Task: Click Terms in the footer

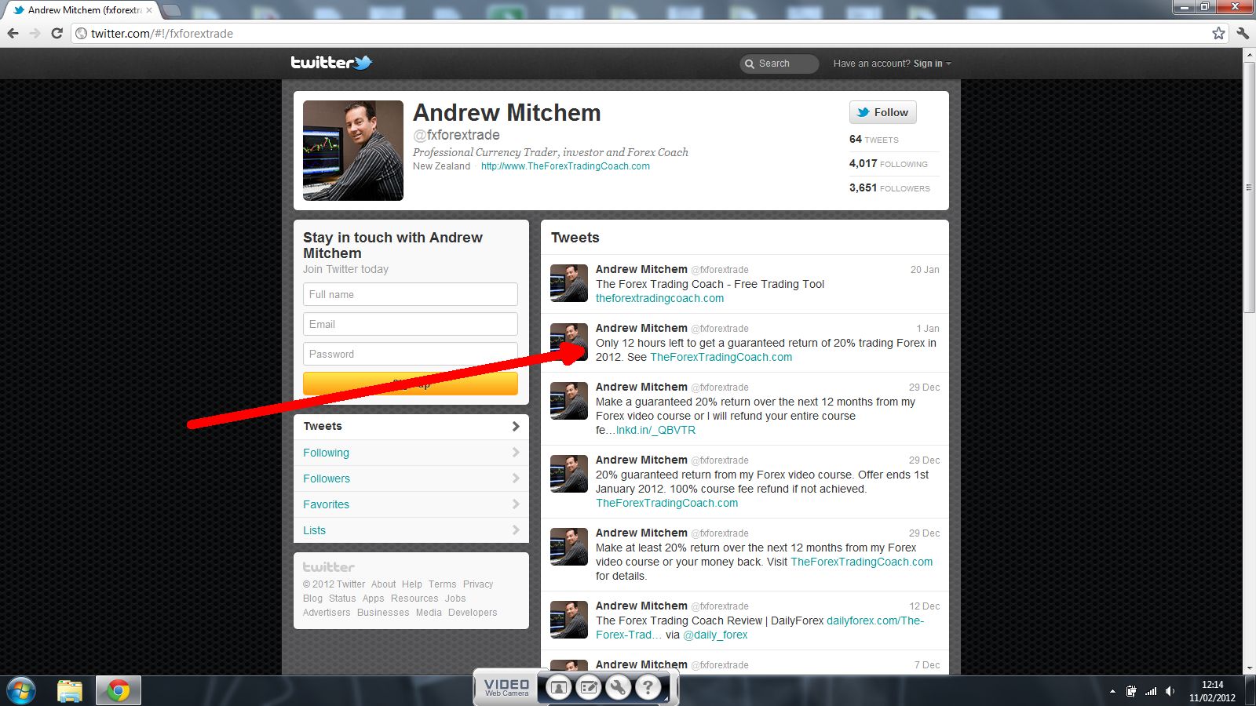Action: (442, 584)
